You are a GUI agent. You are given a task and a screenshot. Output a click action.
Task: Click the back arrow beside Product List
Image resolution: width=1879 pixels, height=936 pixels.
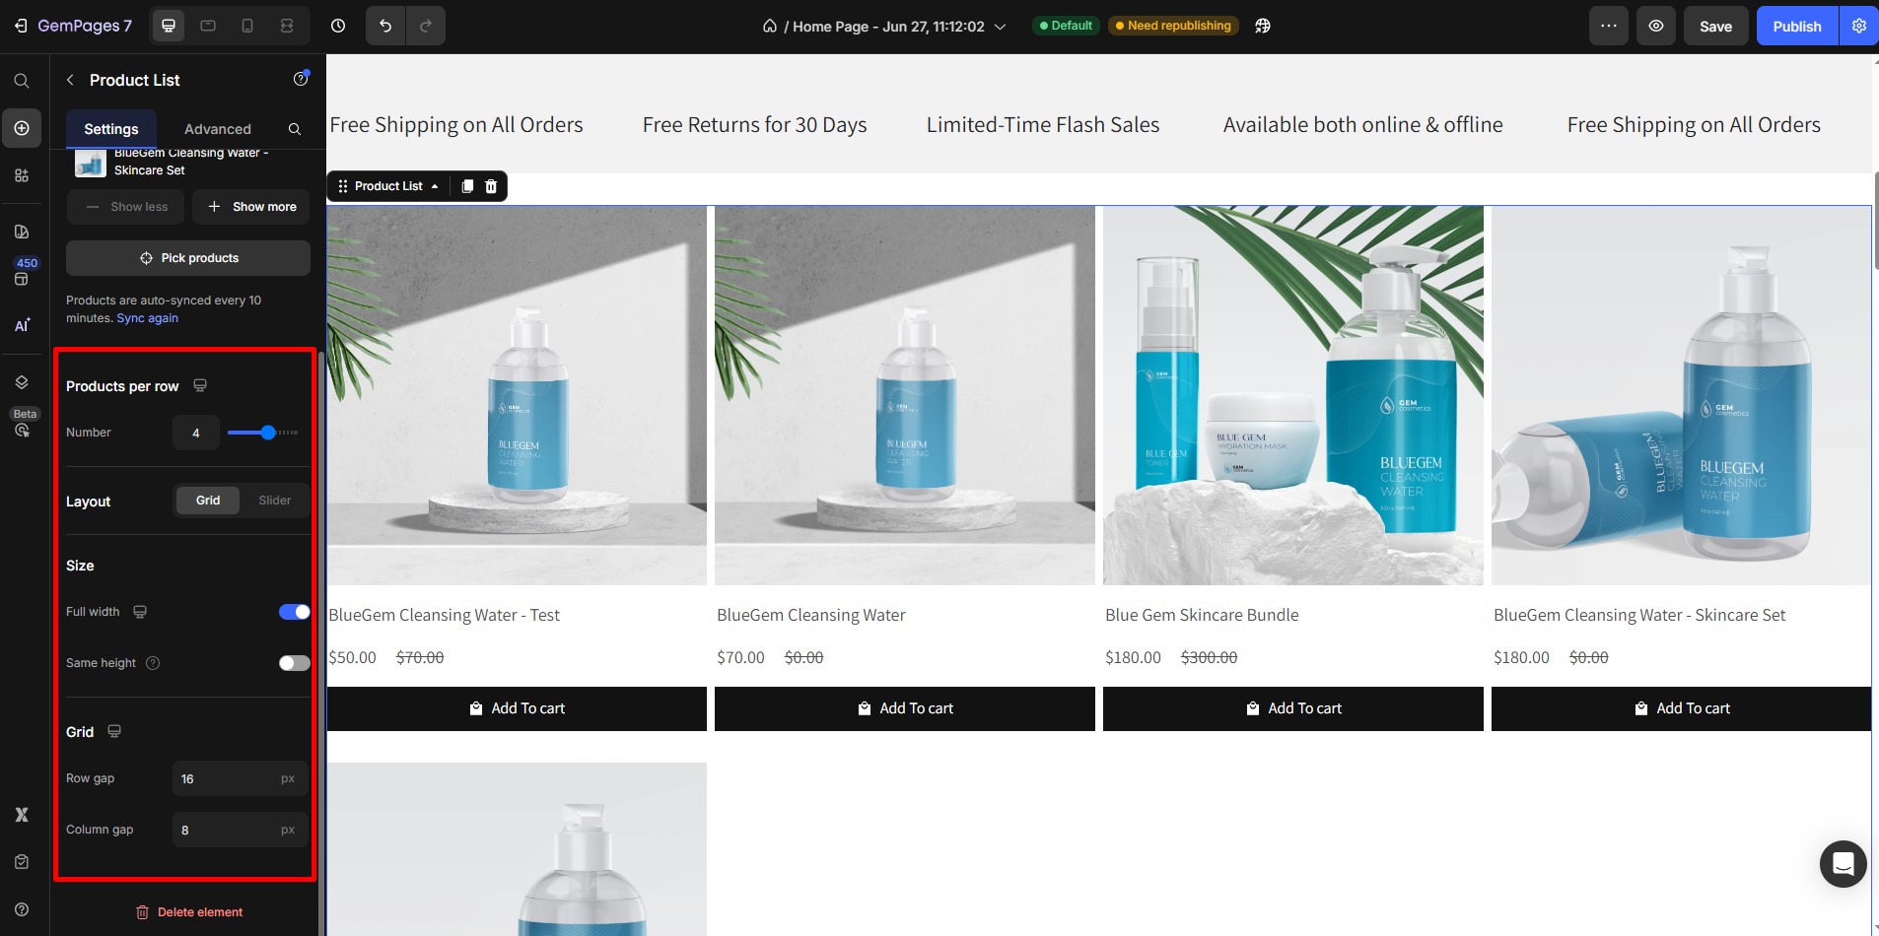70,80
